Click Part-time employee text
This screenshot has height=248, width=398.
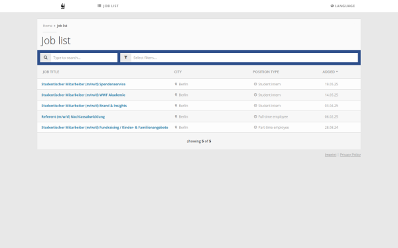coord(273,128)
